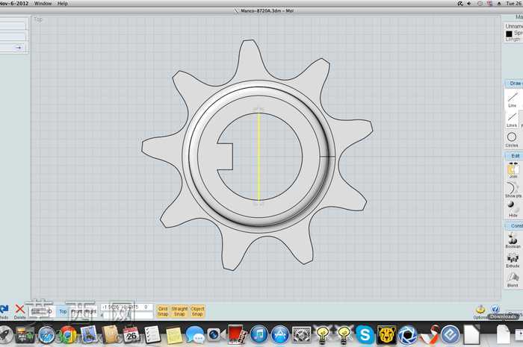Switch to the Right view tab
Screen dimensions: 523x347
pos(90,312)
